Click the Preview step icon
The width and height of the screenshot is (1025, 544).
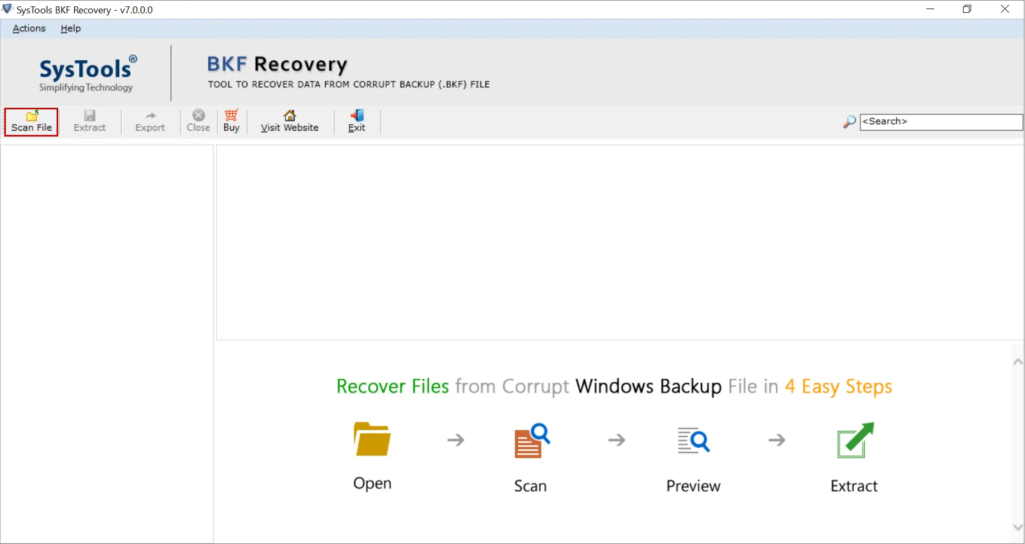tap(693, 440)
